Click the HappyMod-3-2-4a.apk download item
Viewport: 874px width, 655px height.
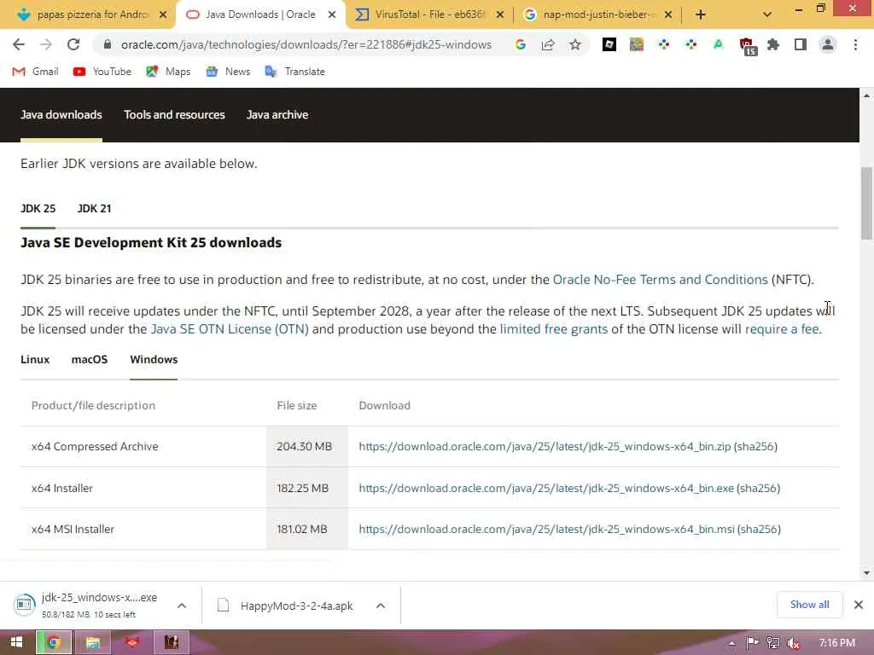click(x=287, y=606)
